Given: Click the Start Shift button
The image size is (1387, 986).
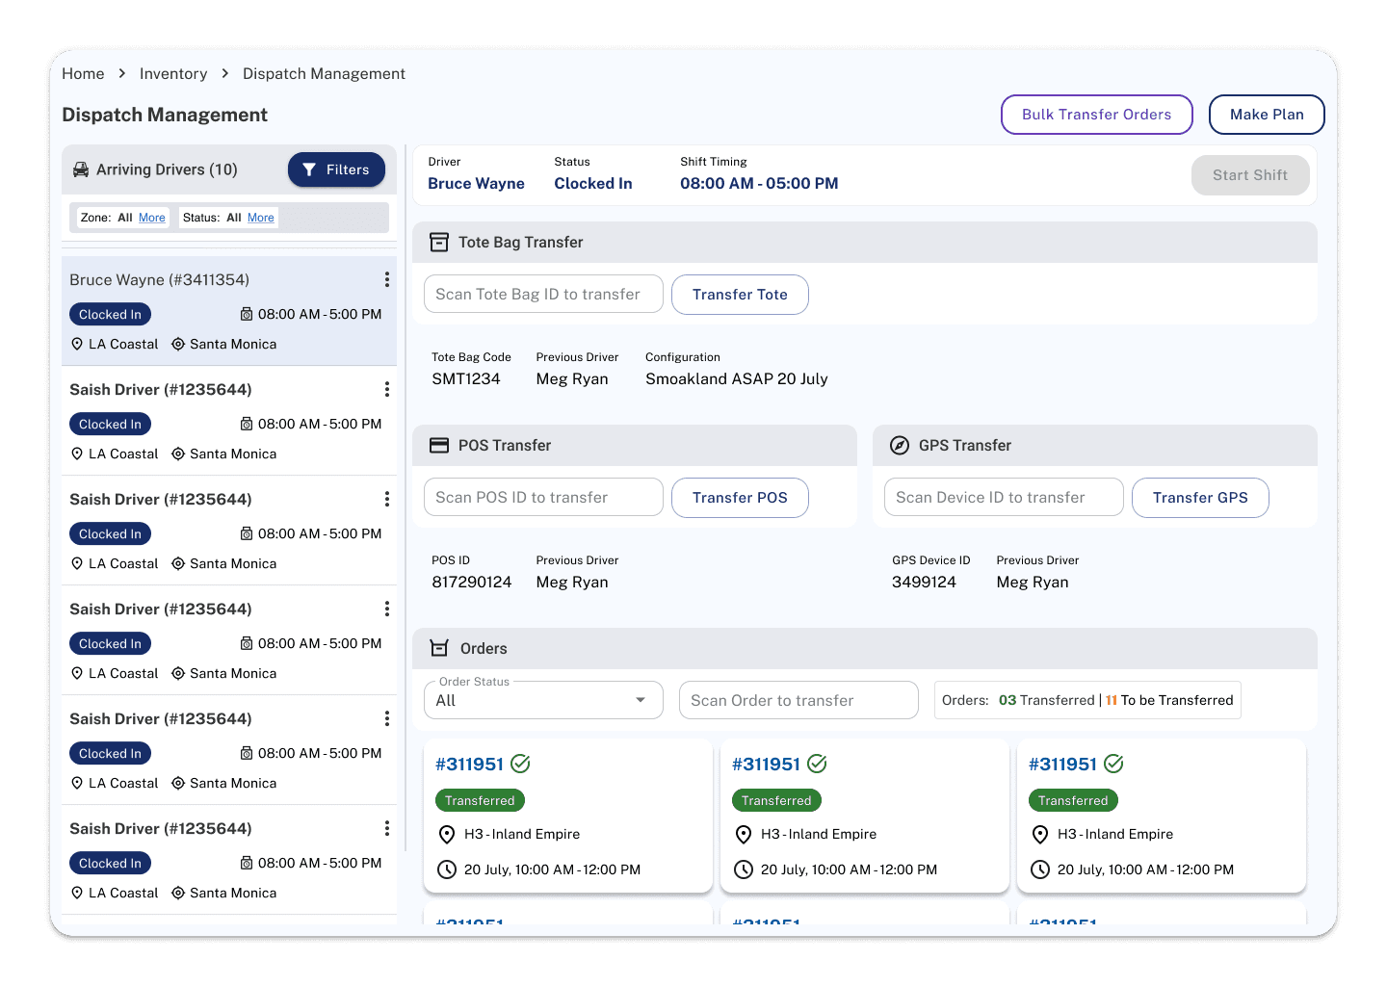Looking at the screenshot, I should point(1250,175).
